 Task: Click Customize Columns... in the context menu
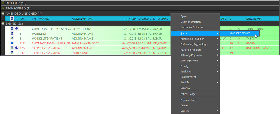point(193,27)
